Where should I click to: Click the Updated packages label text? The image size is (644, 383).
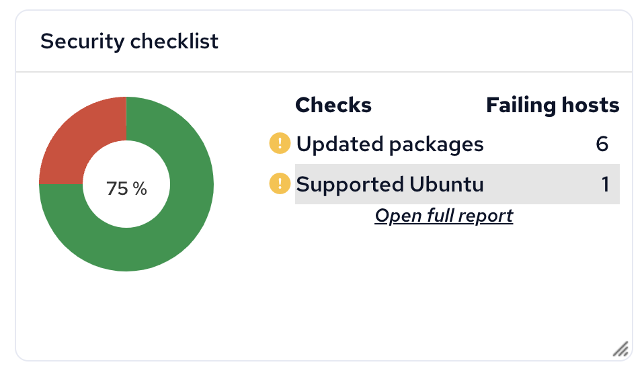pos(390,144)
